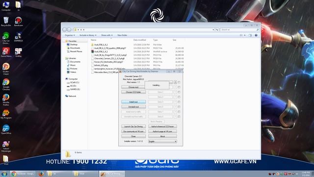Click Launch City Car Driving button
Viewport: 314px width, 177px height.
[133, 127]
